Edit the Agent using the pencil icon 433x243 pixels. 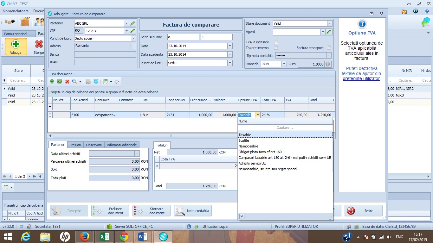(329, 32)
